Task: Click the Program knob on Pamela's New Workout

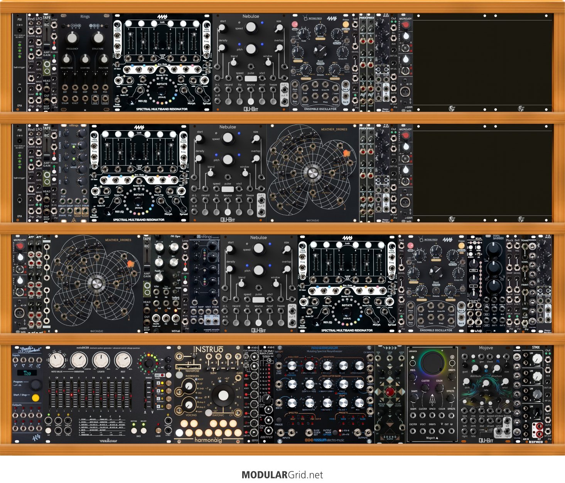Action: point(36,384)
